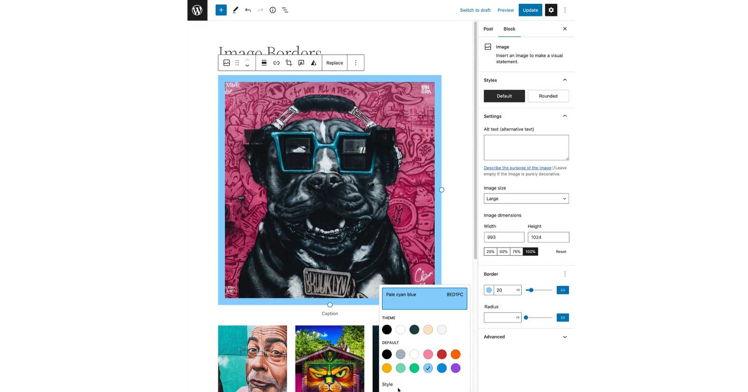Screen dimensions: 748x392
Task: Collapse the Styles panel
Action: [564, 80]
